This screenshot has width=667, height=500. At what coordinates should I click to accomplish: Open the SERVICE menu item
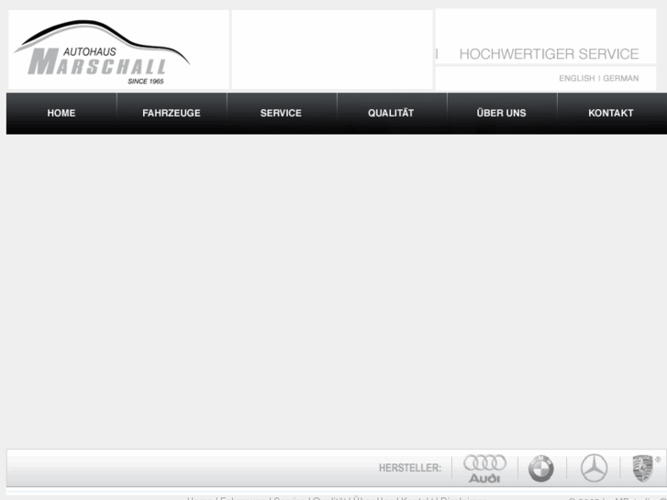pyautogui.click(x=281, y=113)
